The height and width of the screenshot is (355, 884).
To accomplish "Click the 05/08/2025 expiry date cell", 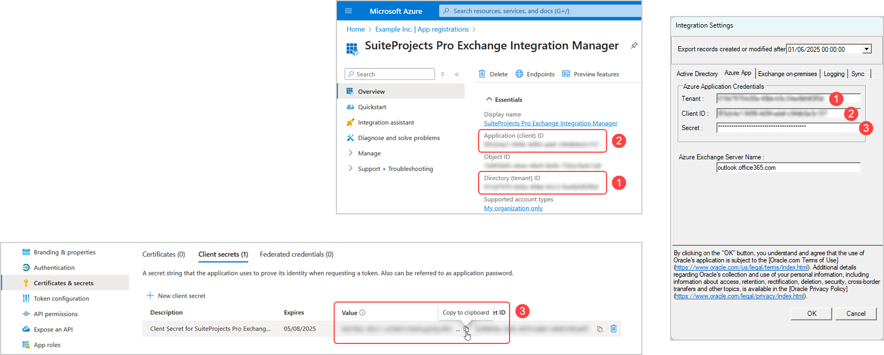I will [x=300, y=329].
